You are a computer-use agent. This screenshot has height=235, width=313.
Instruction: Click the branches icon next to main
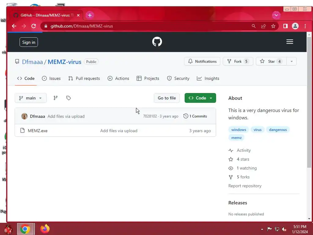(56, 98)
